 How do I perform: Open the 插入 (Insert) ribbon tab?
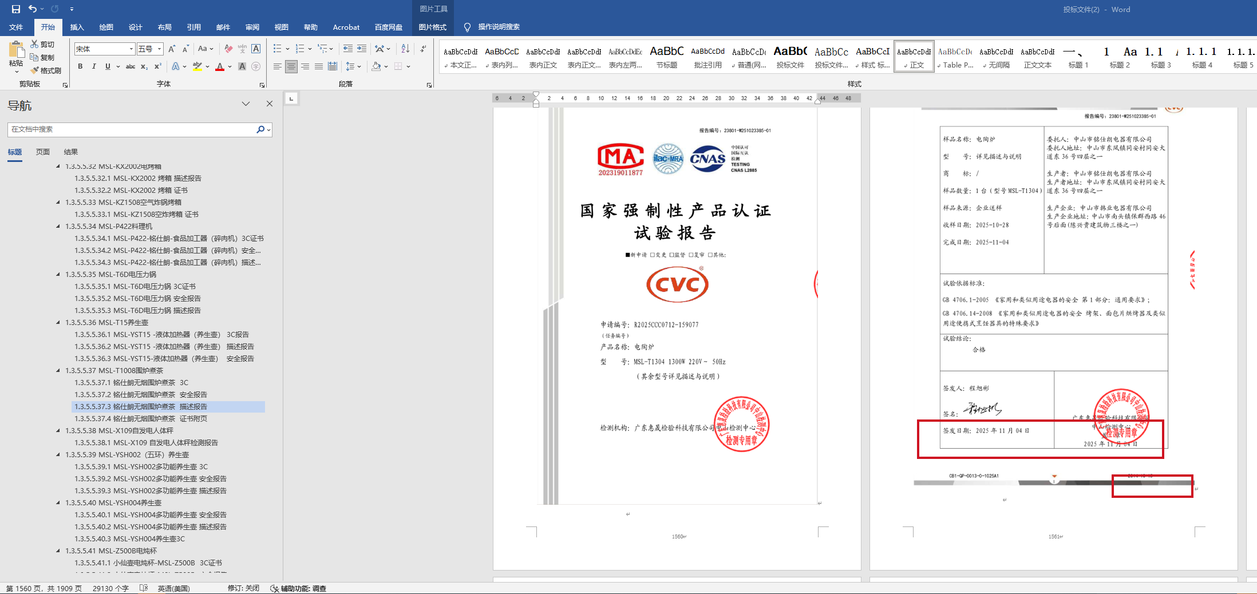point(77,27)
